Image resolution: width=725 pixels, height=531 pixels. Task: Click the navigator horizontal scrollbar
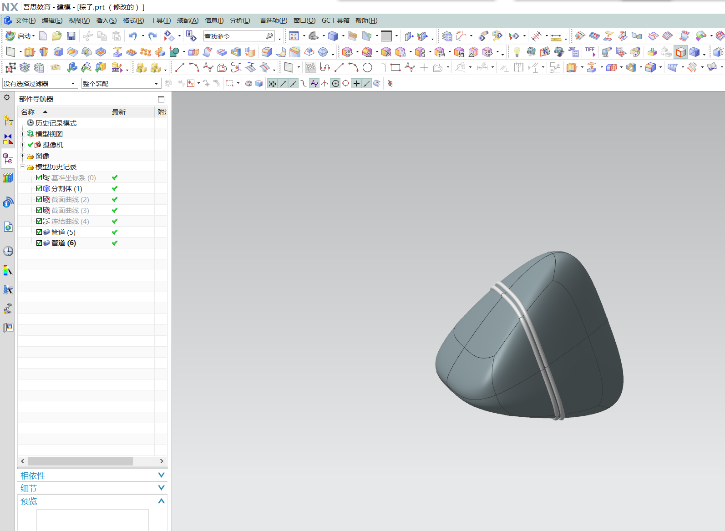[80, 461]
